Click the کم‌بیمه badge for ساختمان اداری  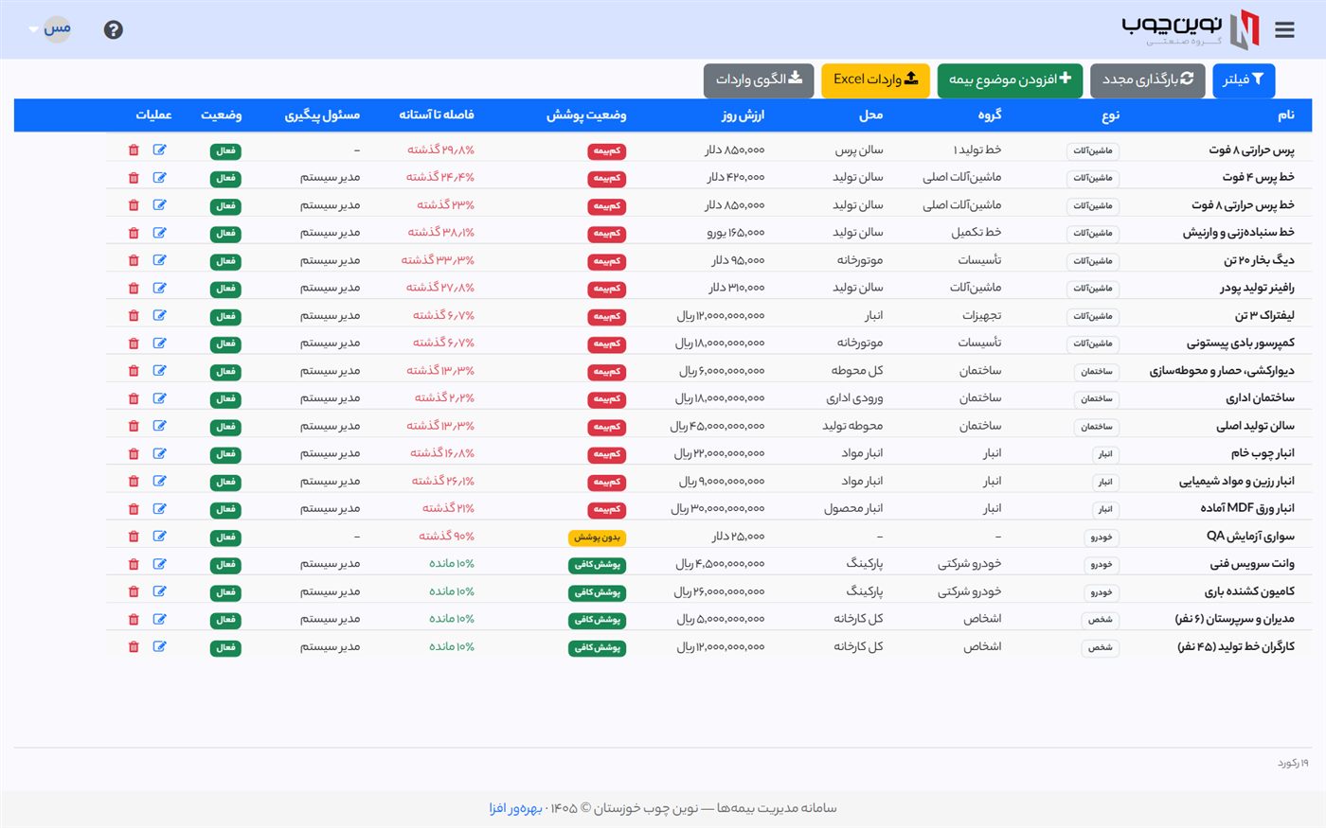pyautogui.click(x=607, y=399)
